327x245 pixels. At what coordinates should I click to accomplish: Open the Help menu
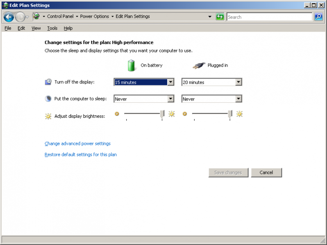[68, 28]
